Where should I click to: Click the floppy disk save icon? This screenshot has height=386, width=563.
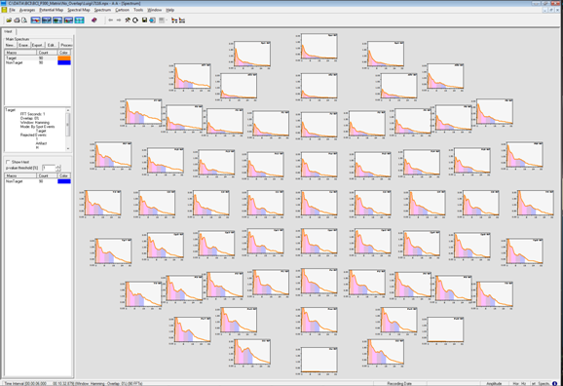[x=144, y=20]
